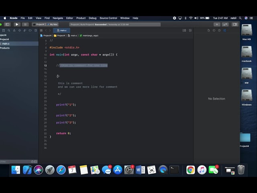The image size is (257, 193).
Task: Open the Project4 scheme selector
Action: click(39, 25)
